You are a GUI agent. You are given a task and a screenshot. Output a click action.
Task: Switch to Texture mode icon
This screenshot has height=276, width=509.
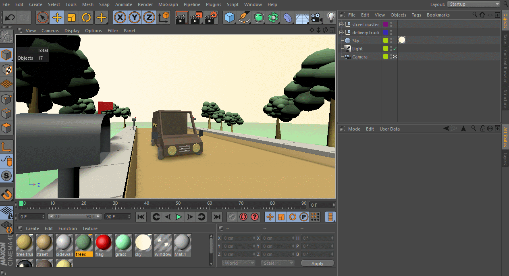tap(7, 69)
